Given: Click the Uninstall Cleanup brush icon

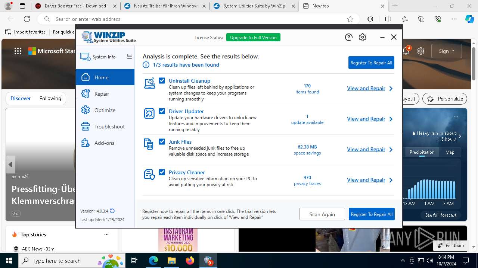Looking at the screenshot, I should point(149,83).
